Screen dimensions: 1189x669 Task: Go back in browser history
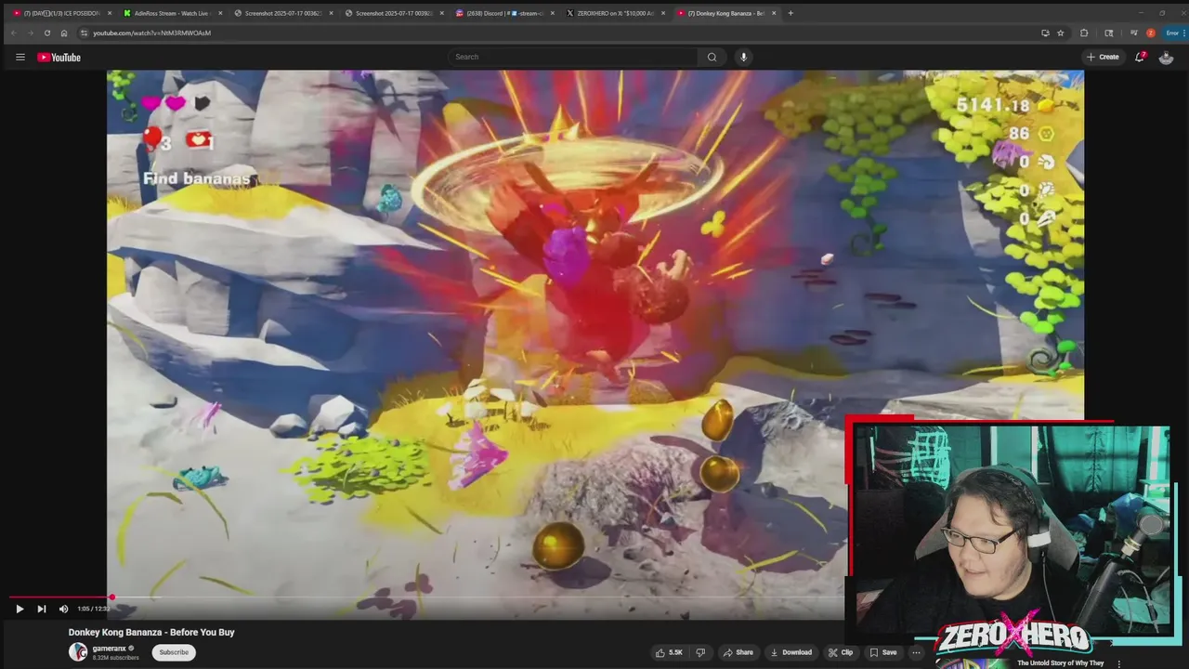[x=14, y=33]
